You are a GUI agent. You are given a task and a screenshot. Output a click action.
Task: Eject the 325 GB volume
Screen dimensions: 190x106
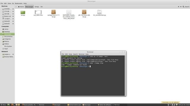(13, 14)
